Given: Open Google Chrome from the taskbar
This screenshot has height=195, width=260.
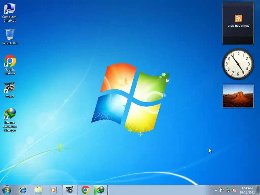Looking at the screenshot, I should [85, 190].
